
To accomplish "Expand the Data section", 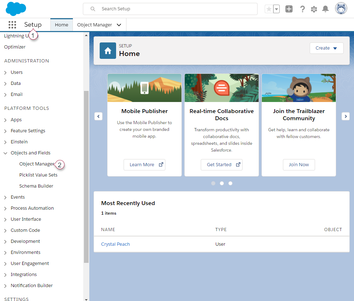I will pyautogui.click(x=5, y=84).
